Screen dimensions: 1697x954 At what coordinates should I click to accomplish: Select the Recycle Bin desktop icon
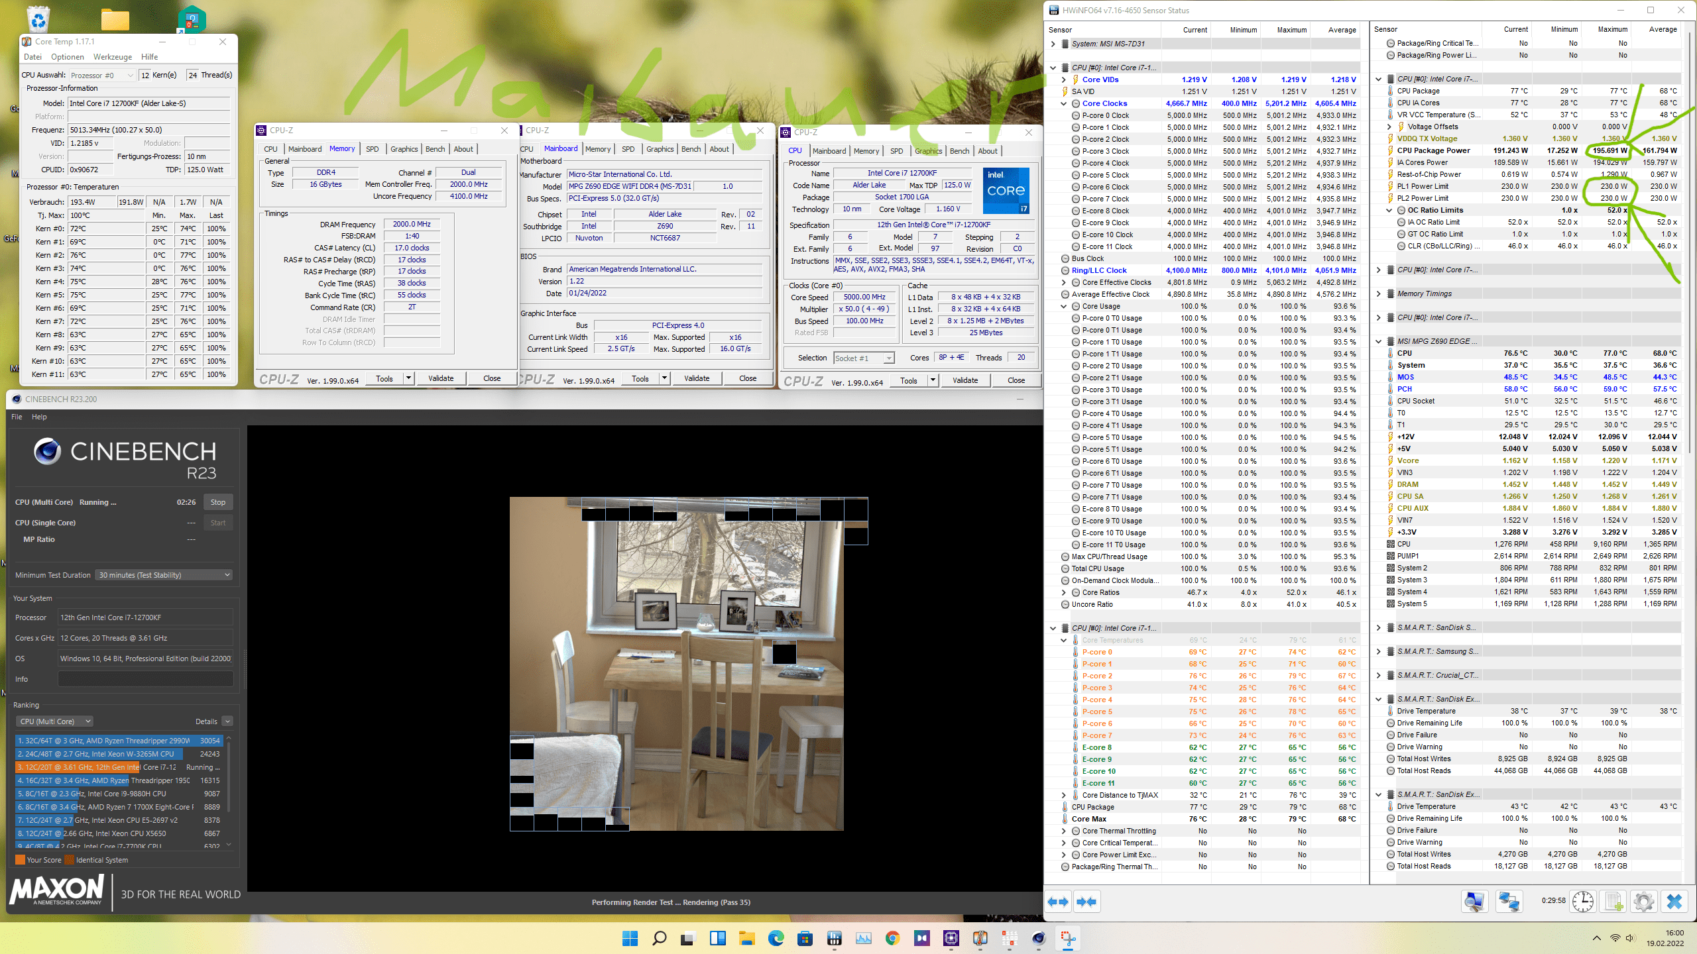[x=38, y=19]
